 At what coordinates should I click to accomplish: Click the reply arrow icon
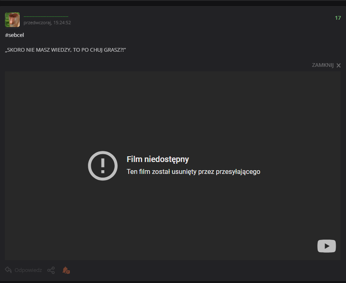[8, 270]
